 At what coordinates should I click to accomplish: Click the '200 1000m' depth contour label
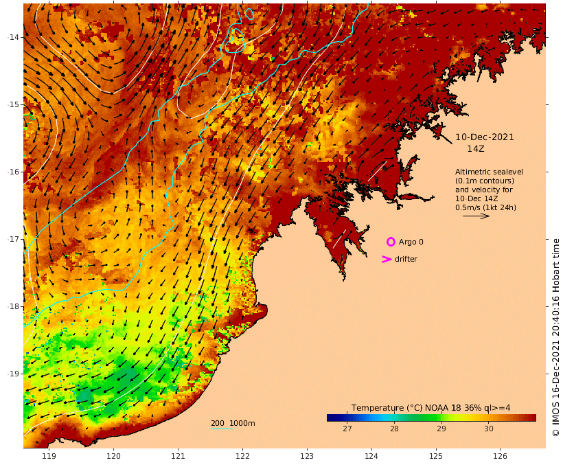coord(233,423)
